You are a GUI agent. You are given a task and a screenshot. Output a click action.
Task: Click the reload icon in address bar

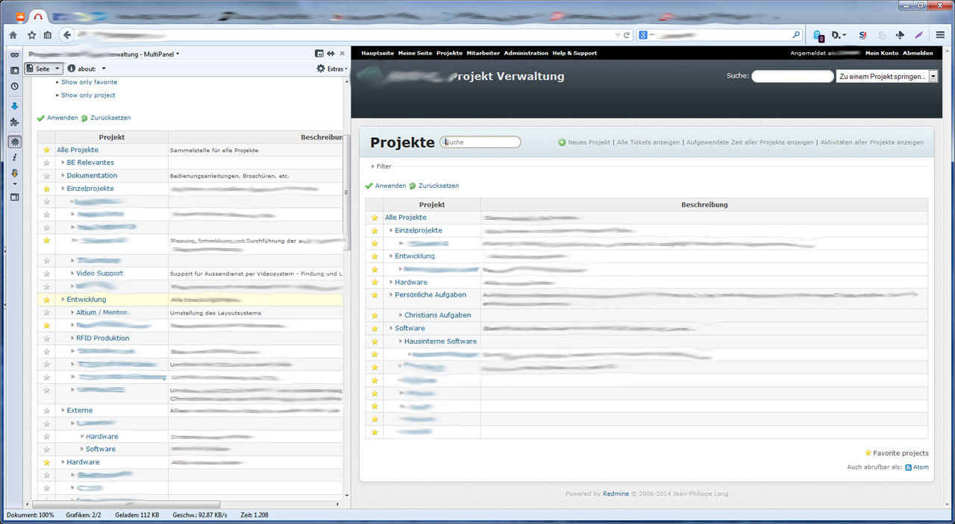pos(627,35)
